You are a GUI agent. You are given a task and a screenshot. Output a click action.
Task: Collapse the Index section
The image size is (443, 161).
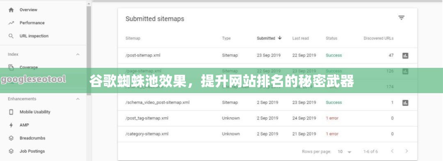click(x=78, y=54)
